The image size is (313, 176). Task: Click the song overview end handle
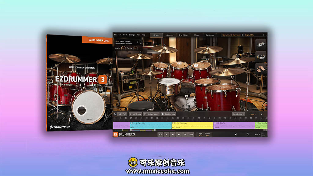click(155, 130)
